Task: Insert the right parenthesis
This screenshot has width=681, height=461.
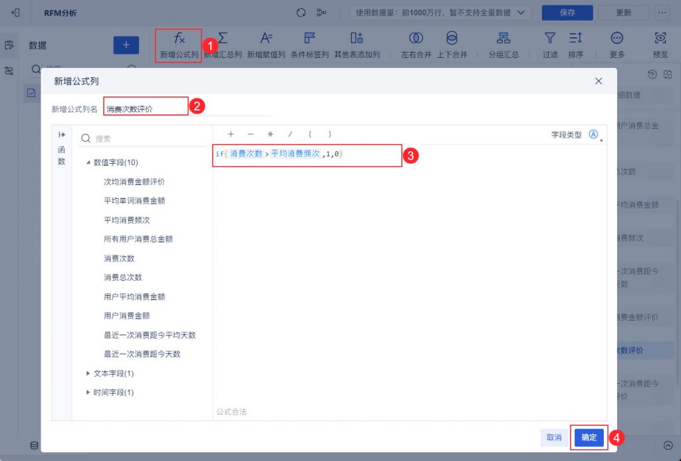Action: point(330,134)
